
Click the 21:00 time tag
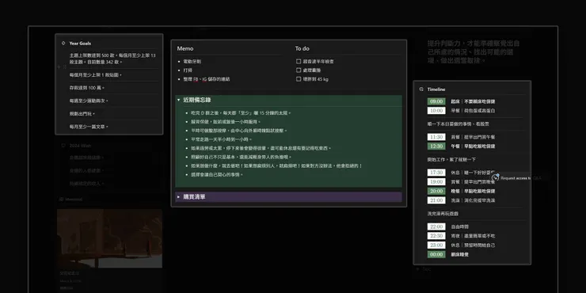[436, 200]
